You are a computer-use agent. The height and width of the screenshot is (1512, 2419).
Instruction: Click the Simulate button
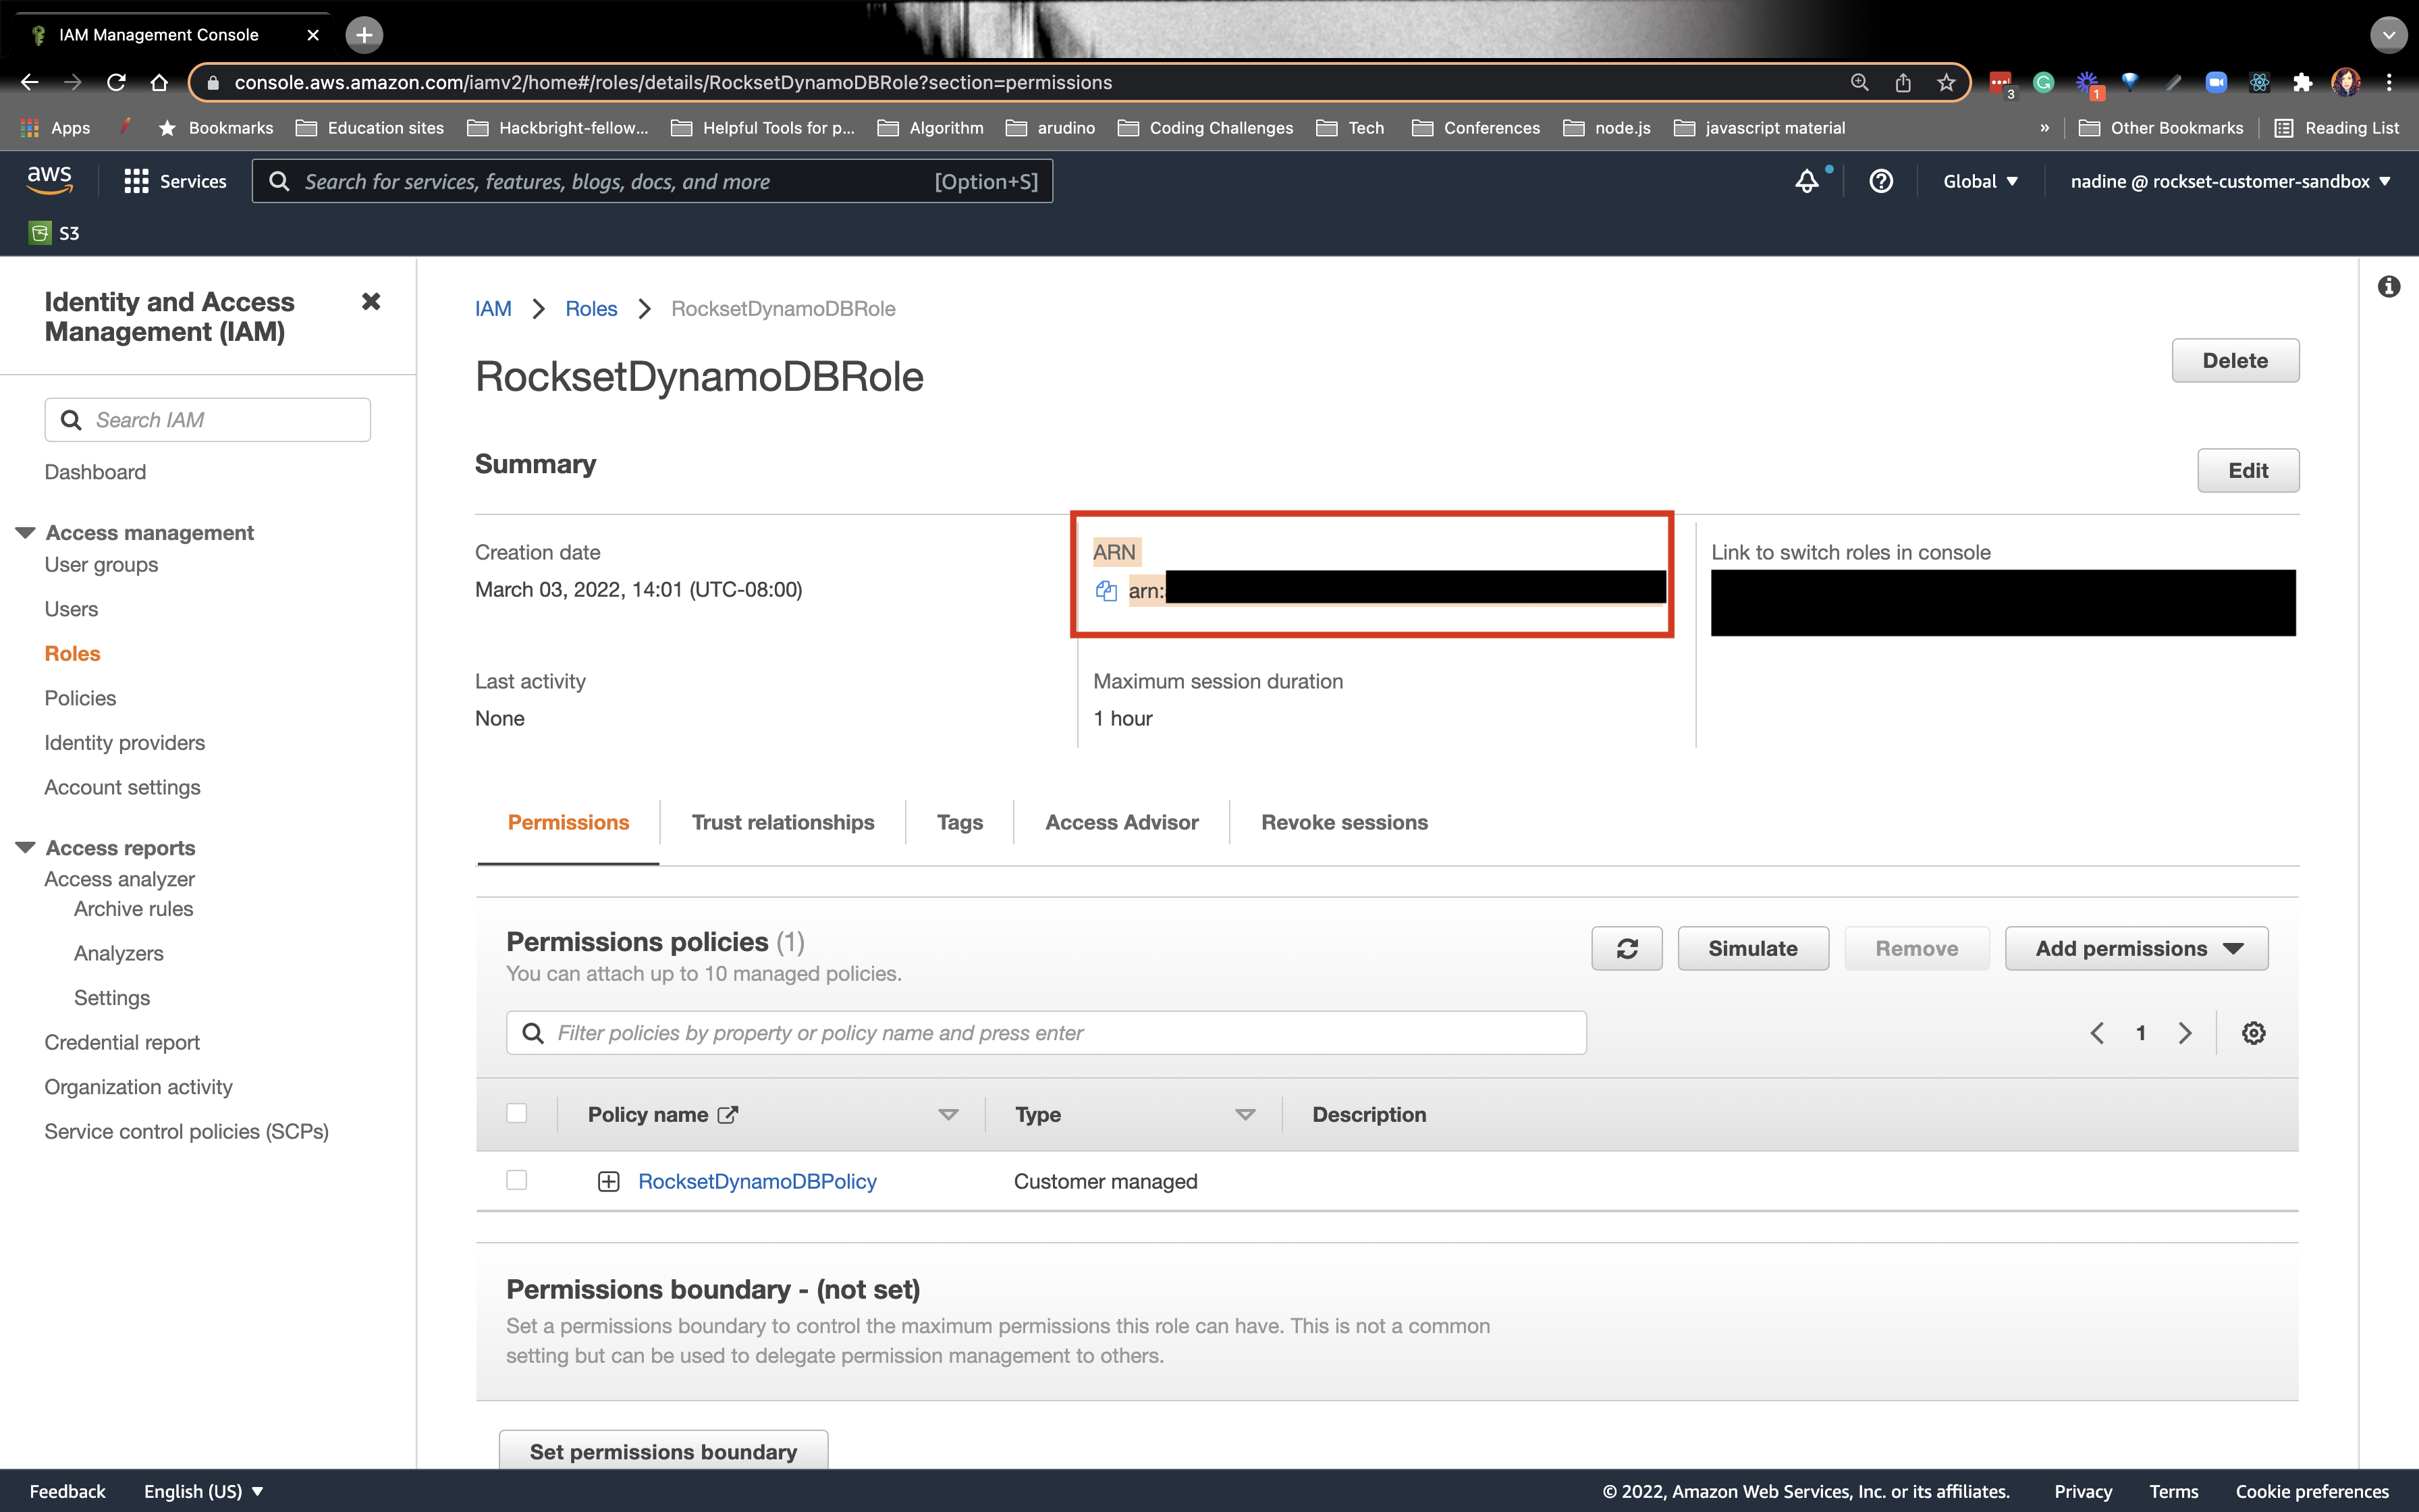coord(1752,948)
